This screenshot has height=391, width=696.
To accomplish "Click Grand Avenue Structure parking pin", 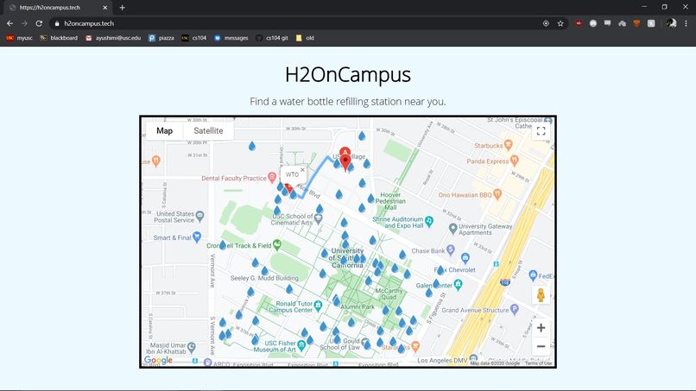I will (515, 309).
